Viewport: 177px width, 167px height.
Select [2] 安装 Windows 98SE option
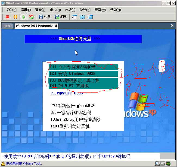[x=83, y=74]
